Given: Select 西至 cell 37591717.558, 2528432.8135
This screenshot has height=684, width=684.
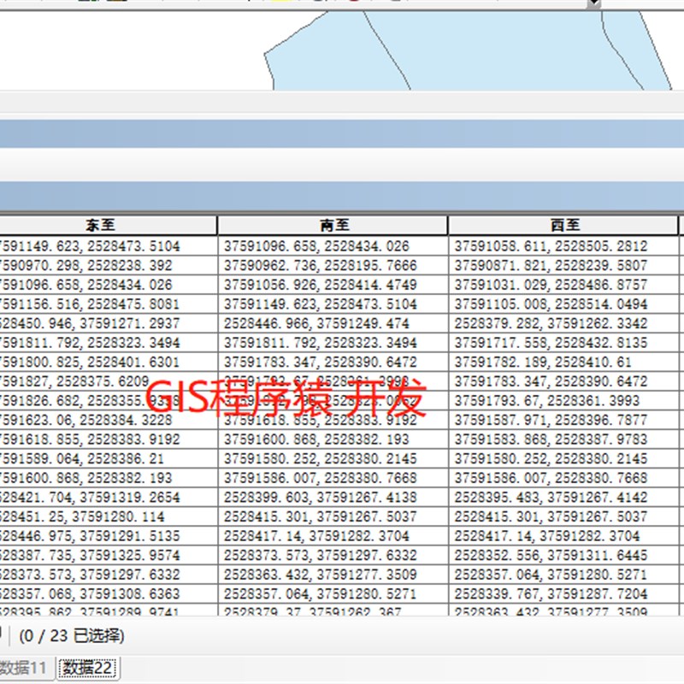Looking at the screenshot, I should [563, 343].
